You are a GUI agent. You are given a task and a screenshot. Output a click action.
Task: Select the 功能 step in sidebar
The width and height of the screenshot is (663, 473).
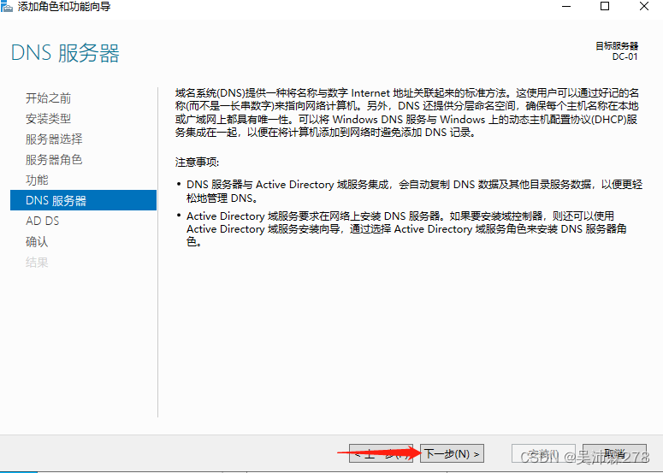[37, 180]
